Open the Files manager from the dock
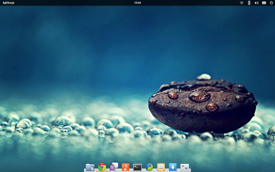 [x=90, y=167]
